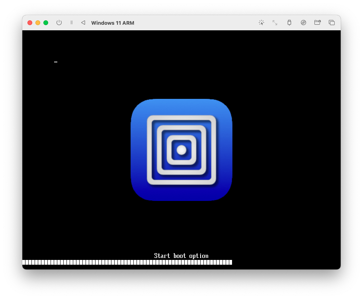Show the windows list icon
The image size is (363, 299).
coord(332,22)
